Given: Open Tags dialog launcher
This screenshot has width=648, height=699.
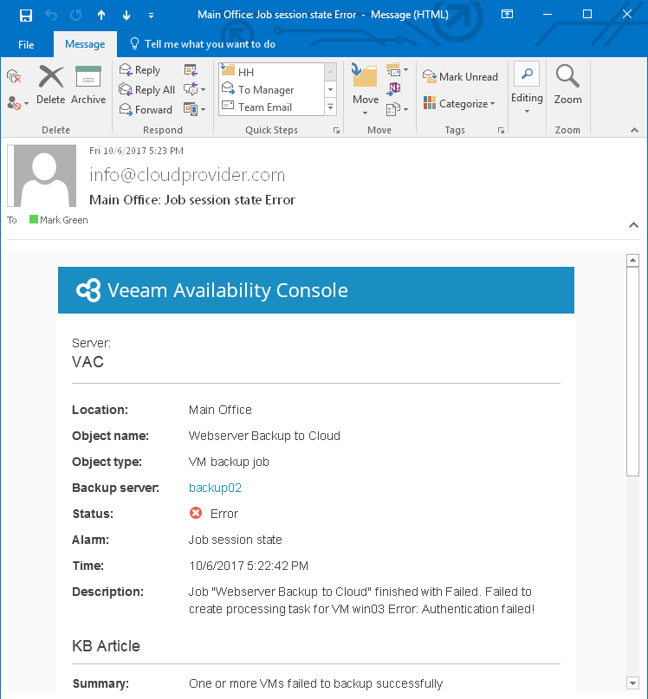Looking at the screenshot, I should 501,130.
